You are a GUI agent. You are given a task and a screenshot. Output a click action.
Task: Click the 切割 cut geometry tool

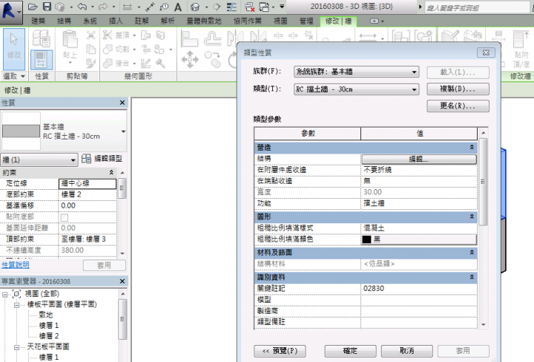point(117,50)
